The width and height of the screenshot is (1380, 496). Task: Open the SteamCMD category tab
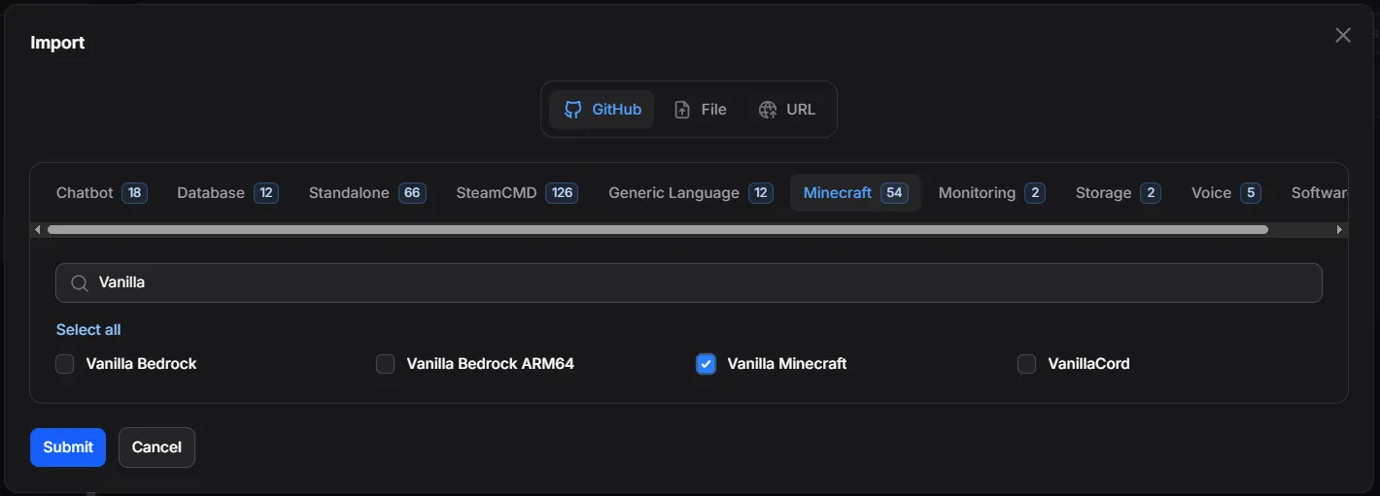click(517, 193)
